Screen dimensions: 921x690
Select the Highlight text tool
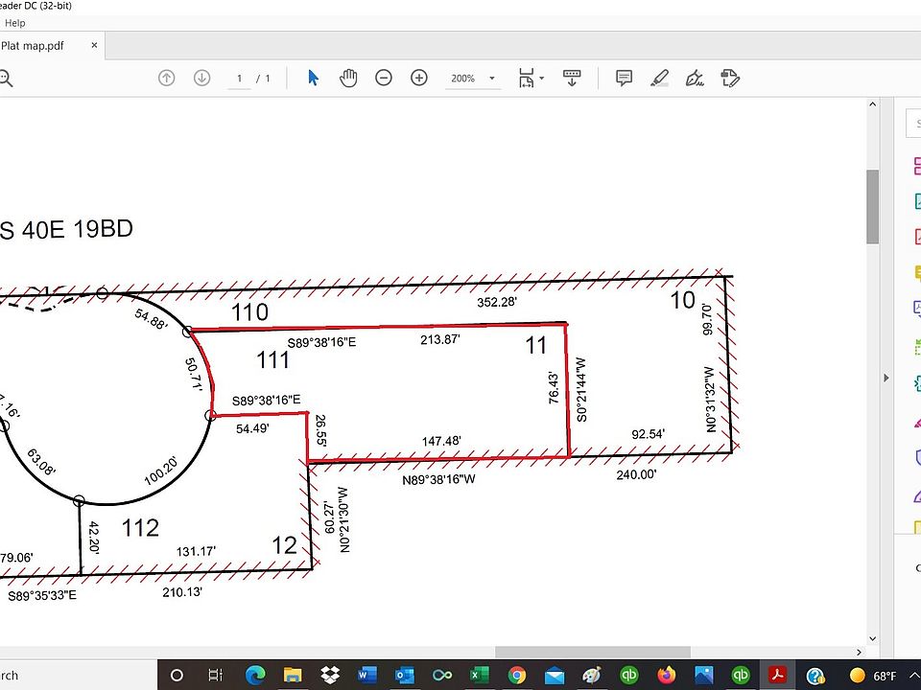click(660, 78)
